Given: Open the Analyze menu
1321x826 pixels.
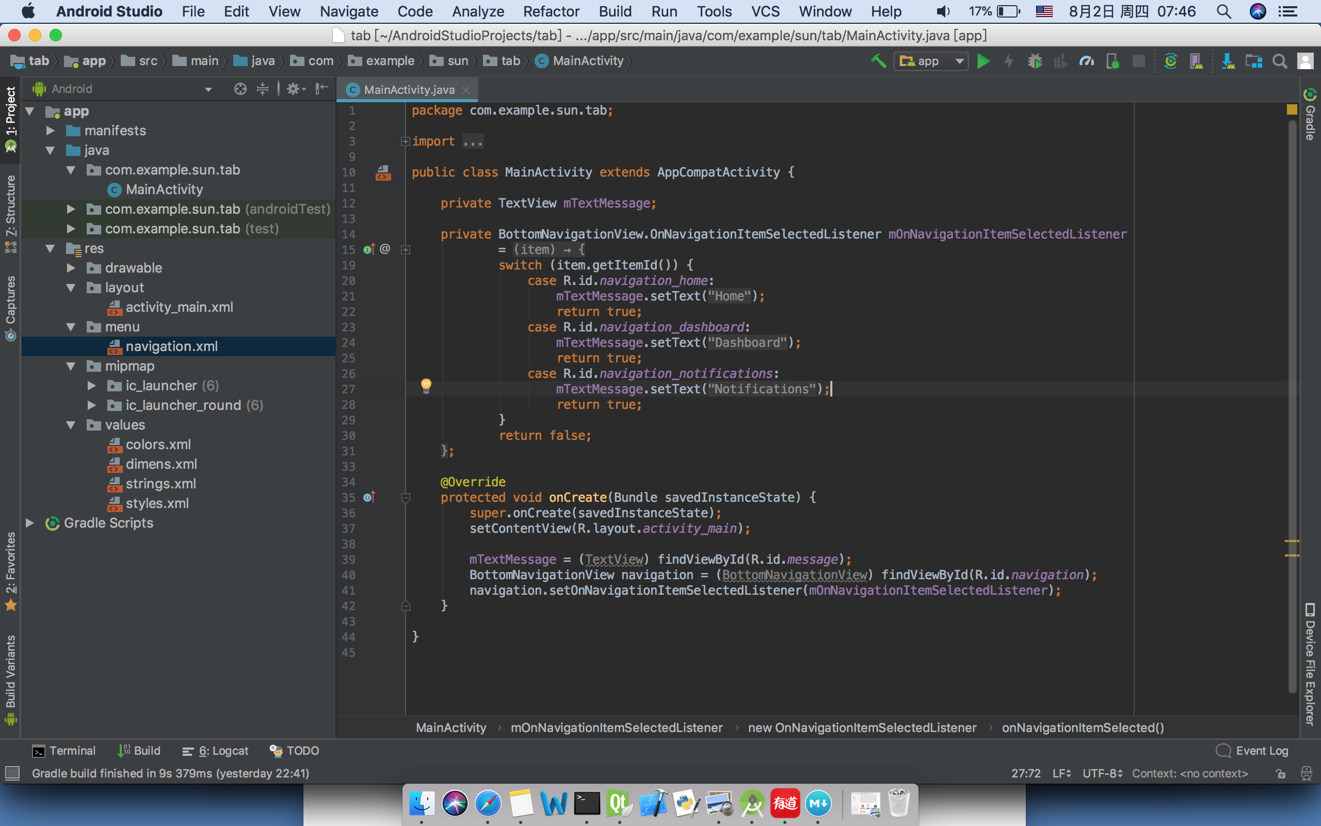Looking at the screenshot, I should click(478, 11).
